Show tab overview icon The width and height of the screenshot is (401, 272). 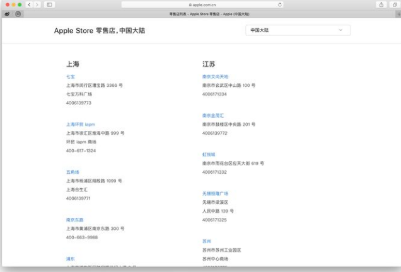point(395,4)
